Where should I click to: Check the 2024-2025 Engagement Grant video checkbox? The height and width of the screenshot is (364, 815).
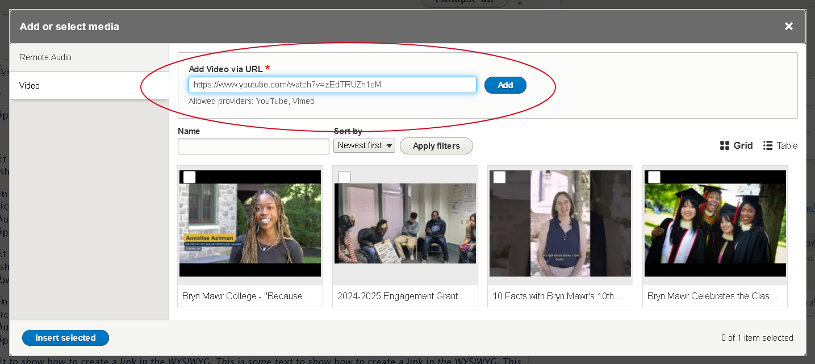(344, 177)
